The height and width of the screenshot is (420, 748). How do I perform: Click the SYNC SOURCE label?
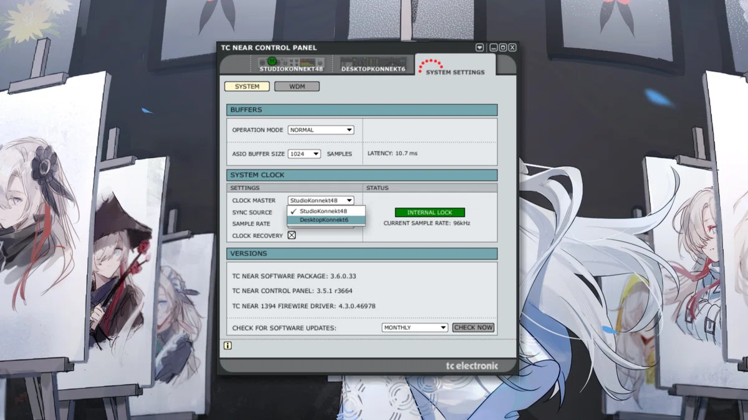[252, 212]
